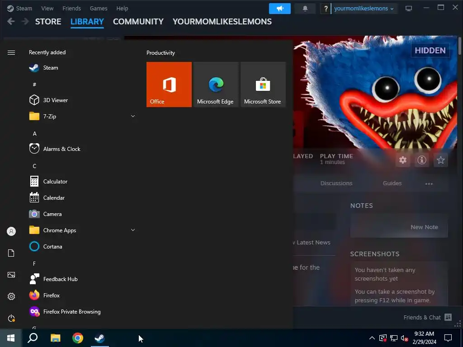Expand Start menu hamburger navigation
The image size is (463, 347).
11,52
